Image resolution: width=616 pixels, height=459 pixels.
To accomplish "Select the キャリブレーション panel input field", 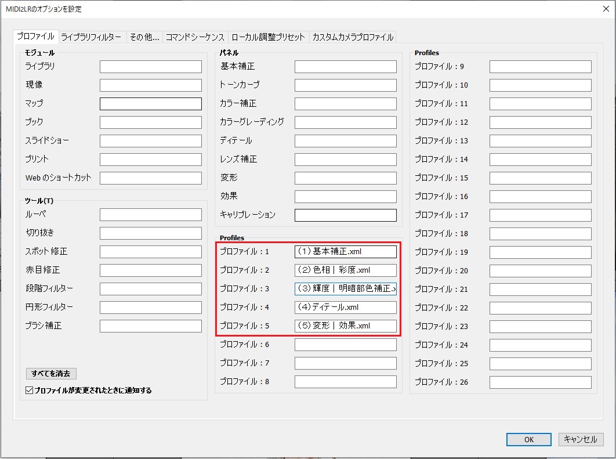I will pyautogui.click(x=346, y=215).
